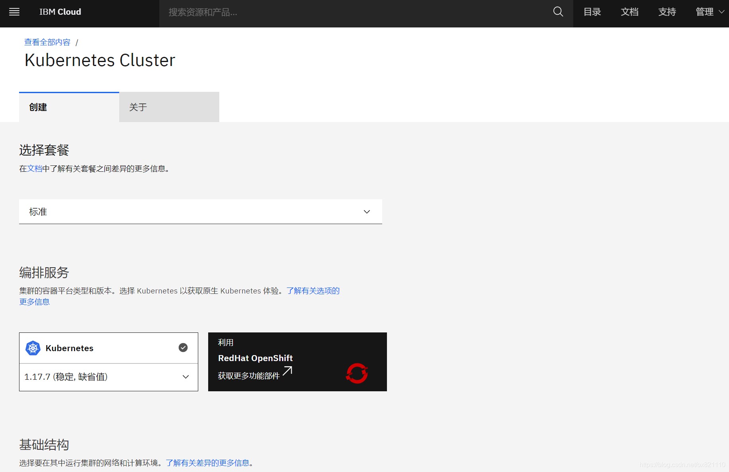
Task: Open the 支持 menu item
Action: pyautogui.click(x=667, y=12)
